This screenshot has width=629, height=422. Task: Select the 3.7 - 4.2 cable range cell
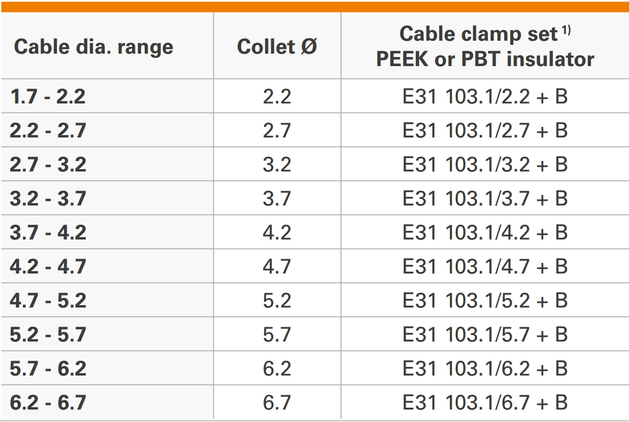pos(48,233)
